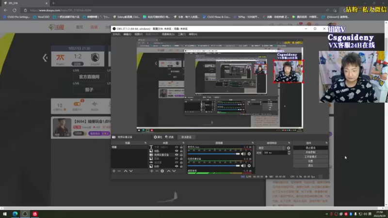The height and width of the screenshot is (218, 388).
Task: Switch to OBS from taskbar icon
Action: (x=25, y=214)
